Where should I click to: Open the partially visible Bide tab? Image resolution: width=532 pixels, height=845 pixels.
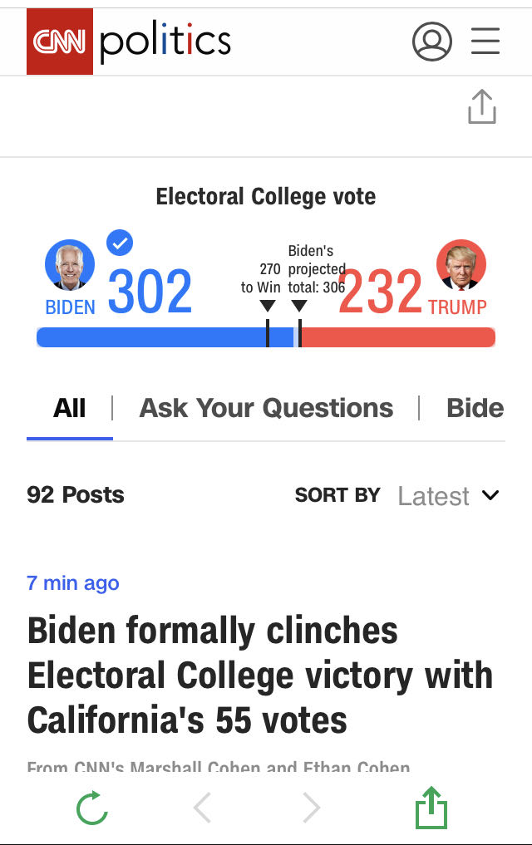(475, 408)
